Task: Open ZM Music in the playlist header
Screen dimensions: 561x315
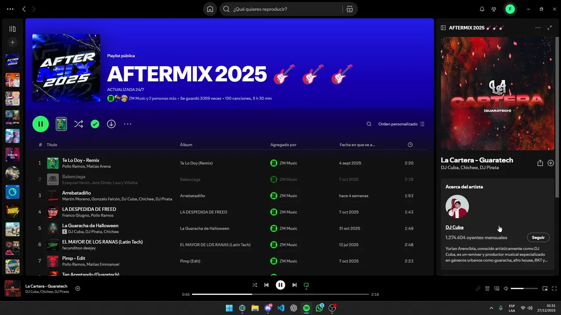Action: click(x=137, y=98)
